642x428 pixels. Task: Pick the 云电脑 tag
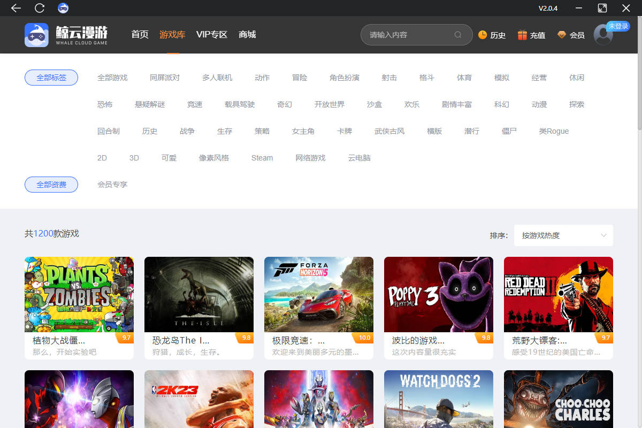tap(360, 158)
